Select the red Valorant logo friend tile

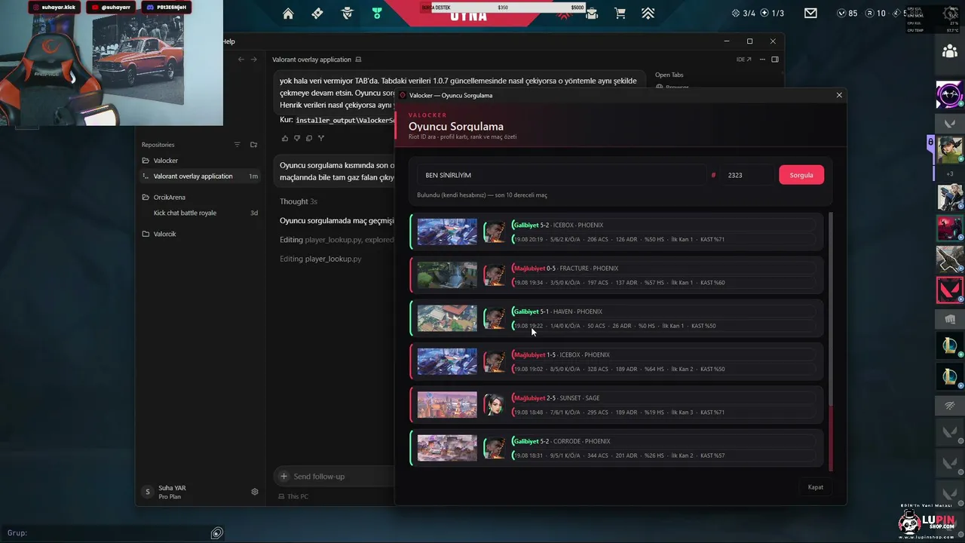pos(949,290)
